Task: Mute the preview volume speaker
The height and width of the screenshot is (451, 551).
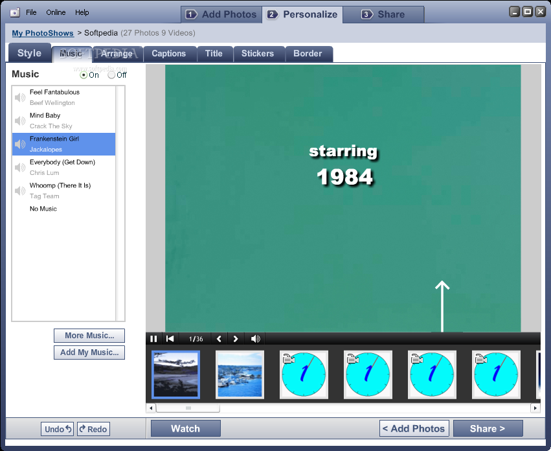Action: 256,339
